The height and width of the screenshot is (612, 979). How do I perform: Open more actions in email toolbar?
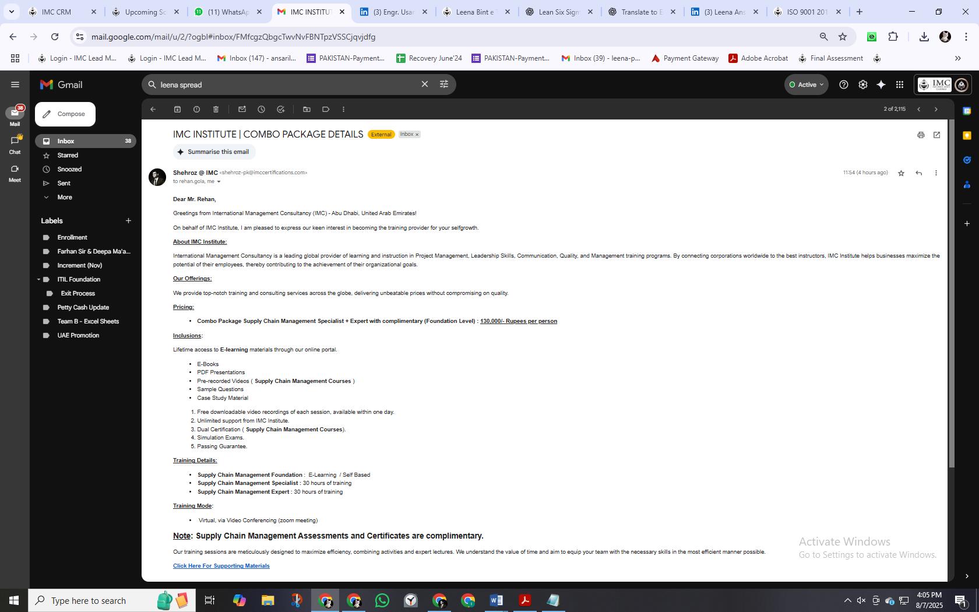coord(343,109)
